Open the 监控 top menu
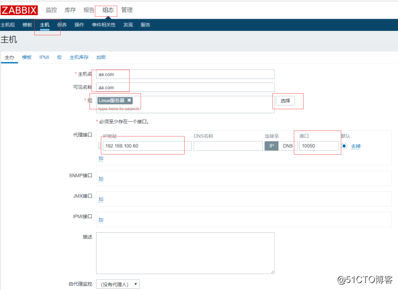This screenshot has width=398, height=290. pos(51,10)
